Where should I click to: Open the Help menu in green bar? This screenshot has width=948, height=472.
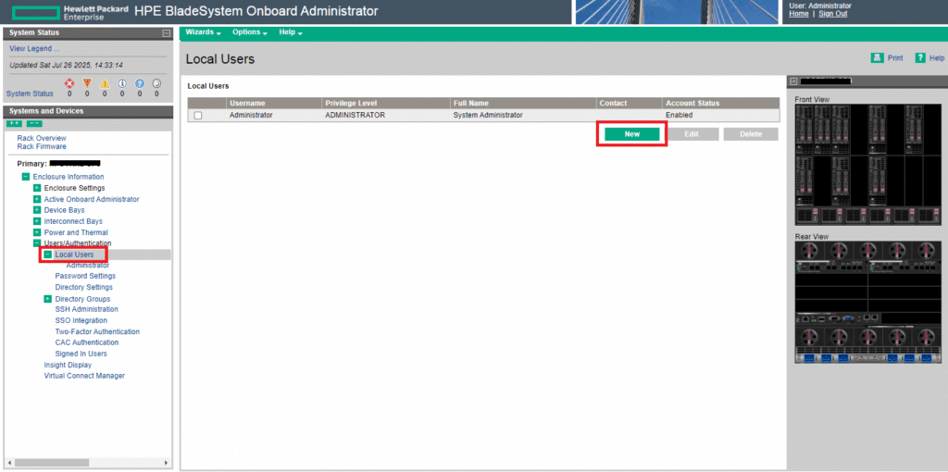tap(290, 32)
